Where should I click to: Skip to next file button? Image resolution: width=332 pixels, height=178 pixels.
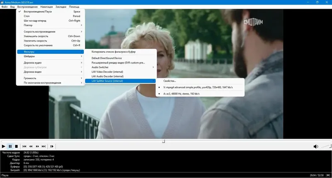pyautogui.click(x=44, y=146)
